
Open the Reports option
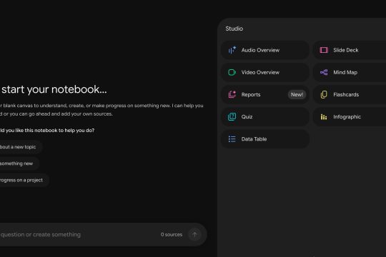tap(265, 94)
